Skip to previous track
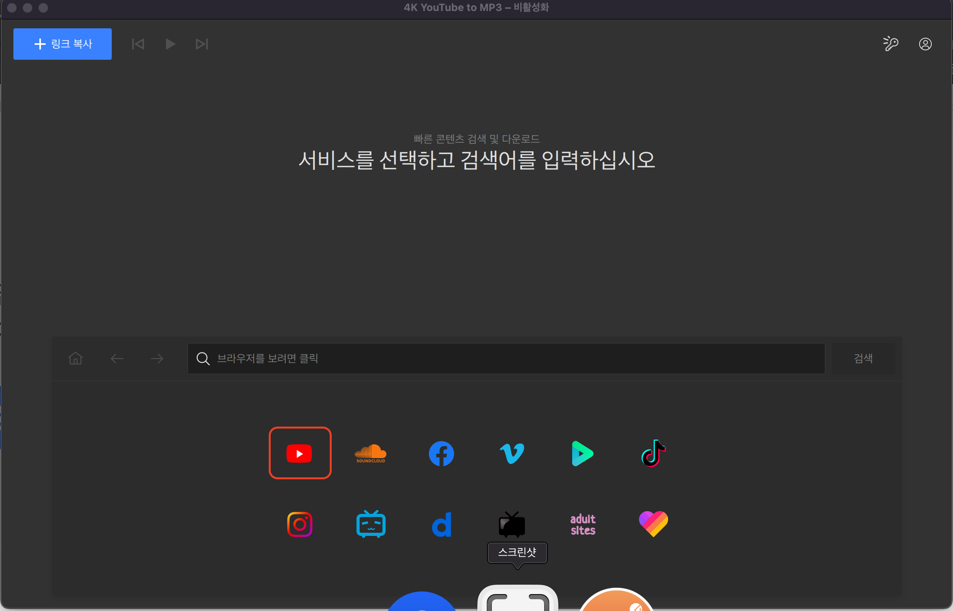 [x=138, y=44]
